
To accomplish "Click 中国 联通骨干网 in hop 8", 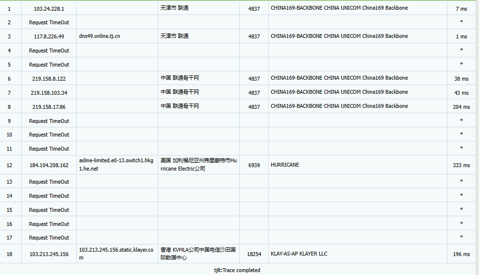I will pyautogui.click(x=180, y=106).
